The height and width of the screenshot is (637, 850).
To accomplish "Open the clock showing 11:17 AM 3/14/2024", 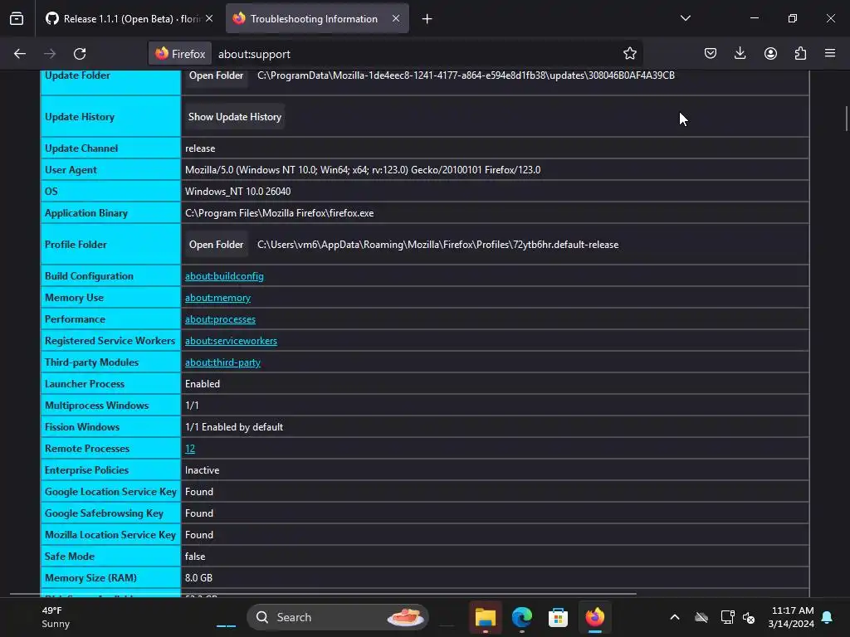I will pyautogui.click(x=790, y=617).
